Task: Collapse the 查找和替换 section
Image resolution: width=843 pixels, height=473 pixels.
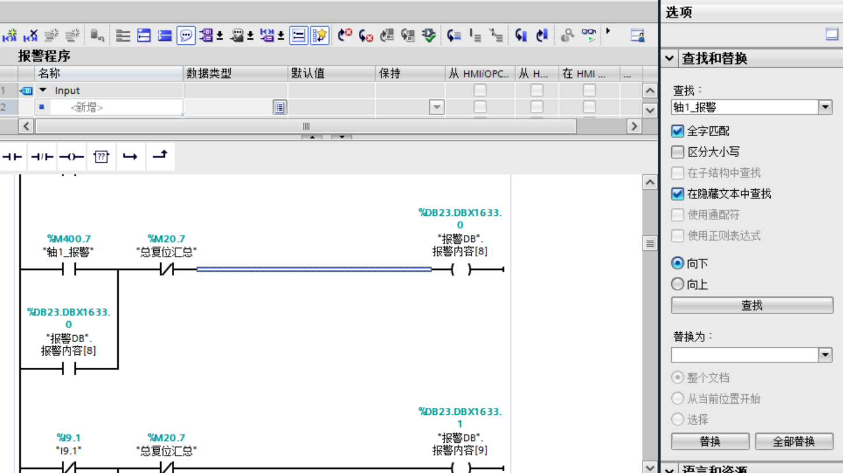Action: (669, 58)
